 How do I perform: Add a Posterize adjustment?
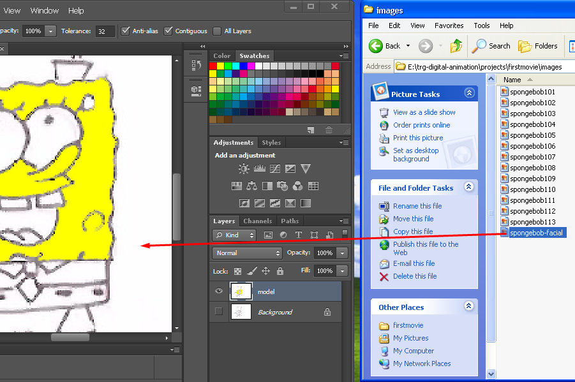coord(260,203)
